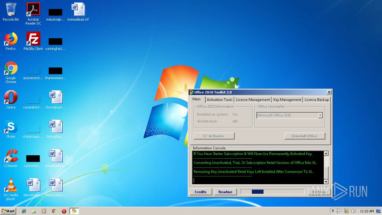Open Windows Media Player taskbar icon
Screen dimensions: 382x215
[44, 211]
